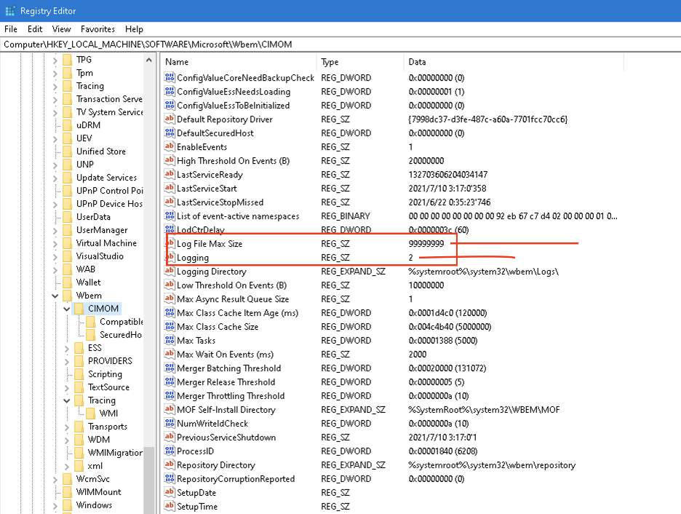Select the Log File Max Size value

pos(210,244)
